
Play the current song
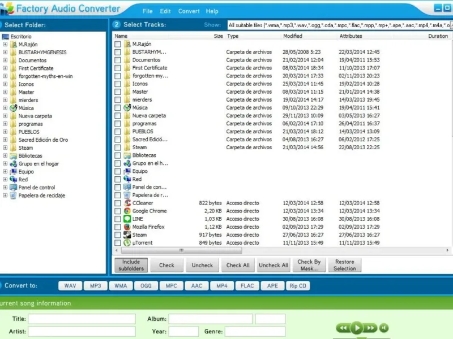click(357, 328)
